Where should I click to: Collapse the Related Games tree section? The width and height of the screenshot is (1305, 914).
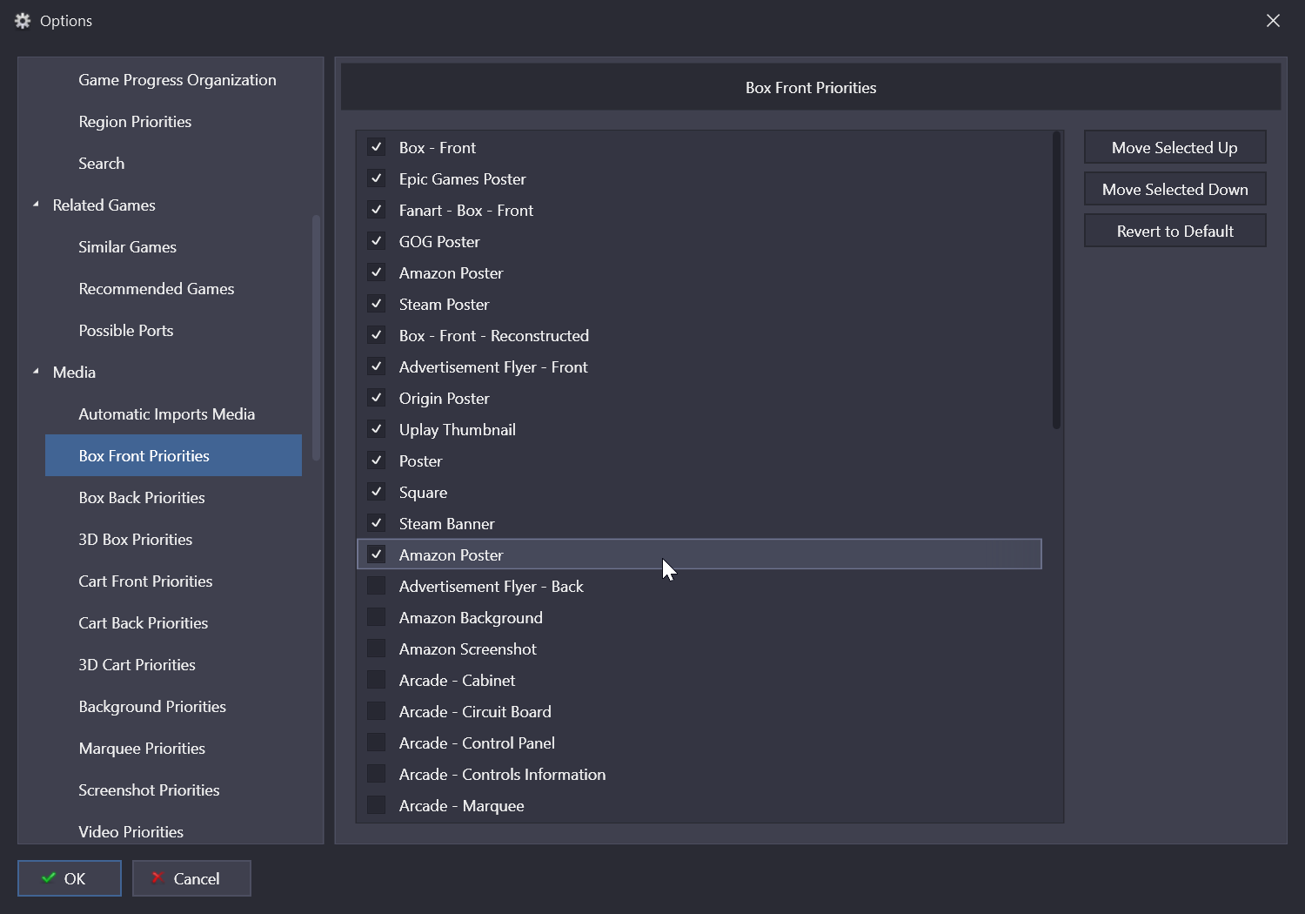[x=36, y=205]
